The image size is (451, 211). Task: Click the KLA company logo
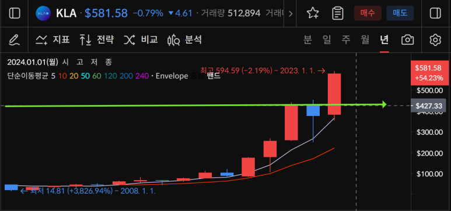[x=43, y=13]
